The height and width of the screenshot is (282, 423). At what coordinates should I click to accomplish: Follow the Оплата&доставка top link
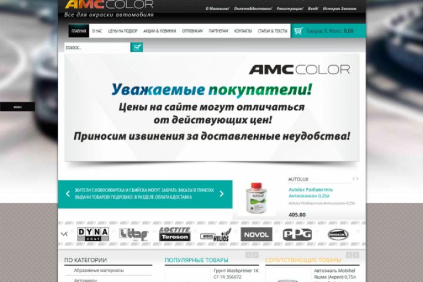pos(253,9)
